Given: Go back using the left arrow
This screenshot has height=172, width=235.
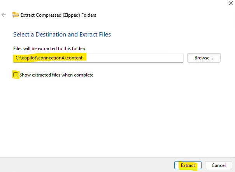Looking at the screenshot, I should tap(4, 15).
